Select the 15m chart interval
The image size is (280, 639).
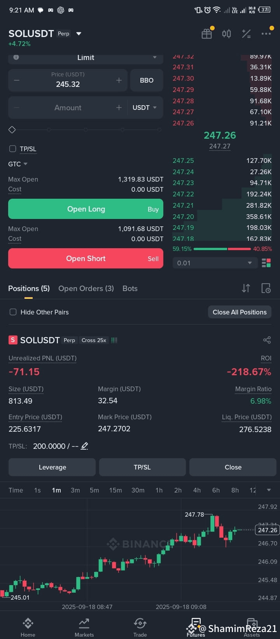[115, 490]
